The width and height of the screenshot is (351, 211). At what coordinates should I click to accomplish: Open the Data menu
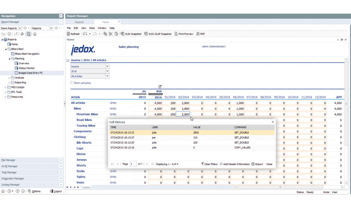(x=92, y=28)
